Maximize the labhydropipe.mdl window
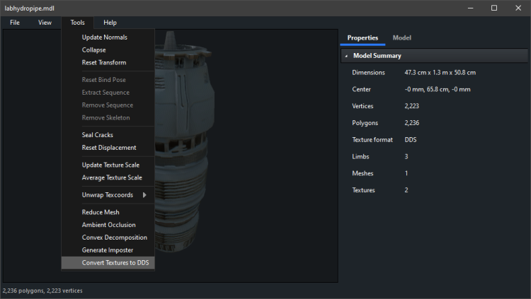 pos(493,8)
